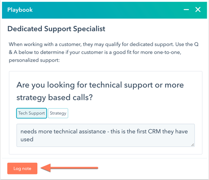Click the empty teal header bar area
209x180 pixels.
[108, 10]
